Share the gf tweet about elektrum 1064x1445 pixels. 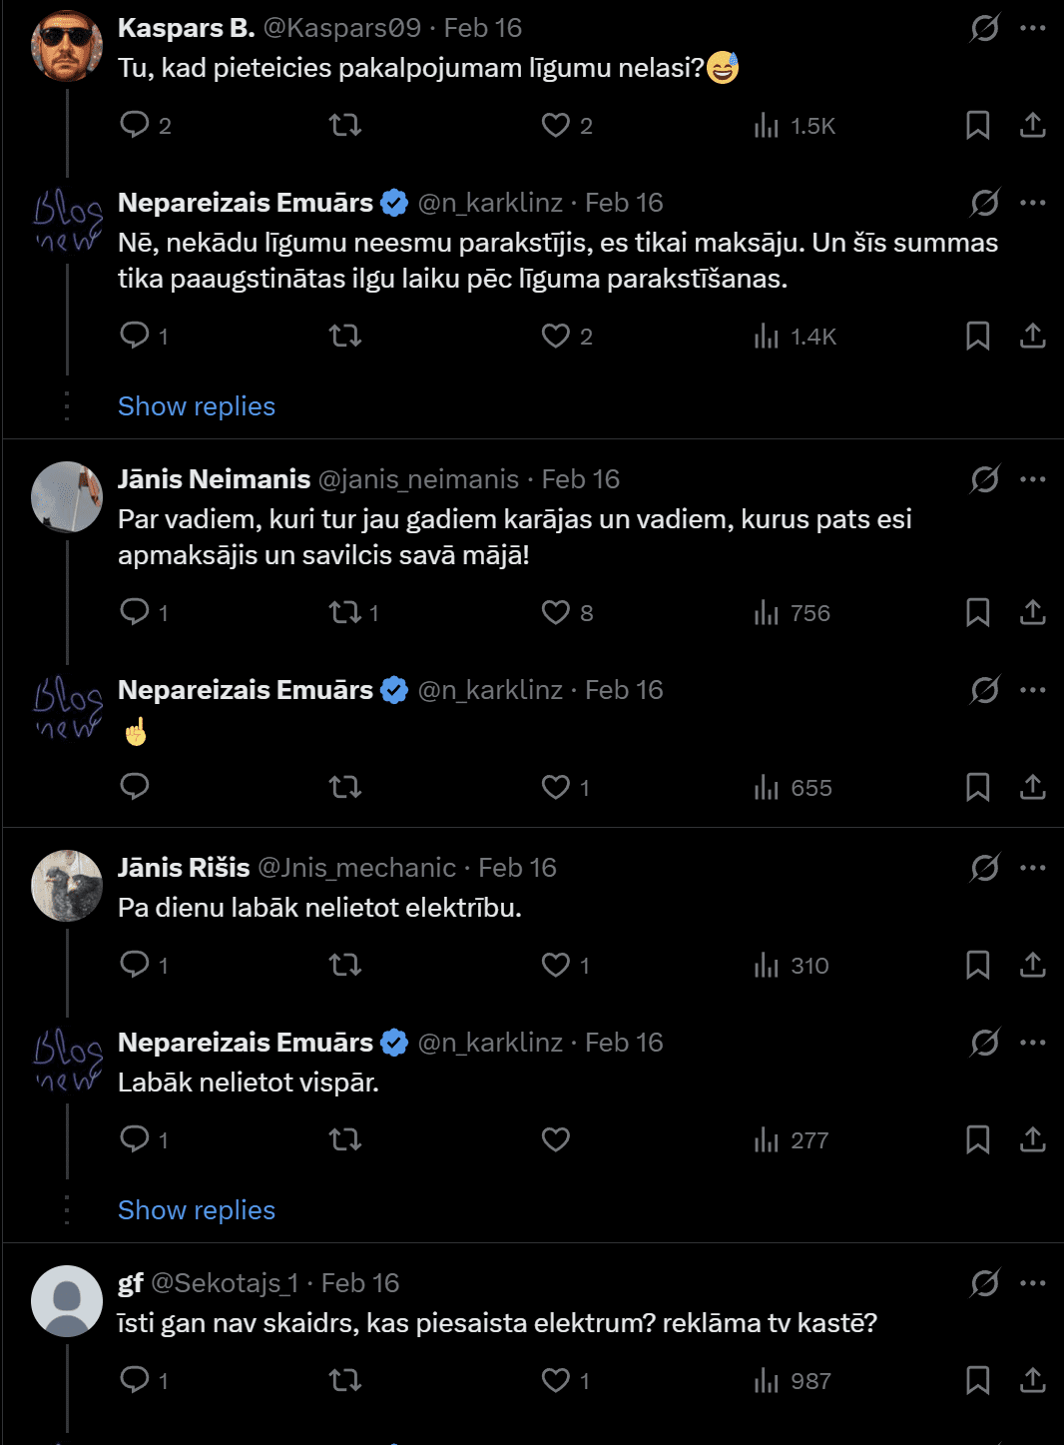point(1032,1380)
